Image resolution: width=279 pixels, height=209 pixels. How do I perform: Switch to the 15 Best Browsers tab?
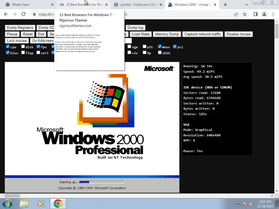(x=83, y=5)
